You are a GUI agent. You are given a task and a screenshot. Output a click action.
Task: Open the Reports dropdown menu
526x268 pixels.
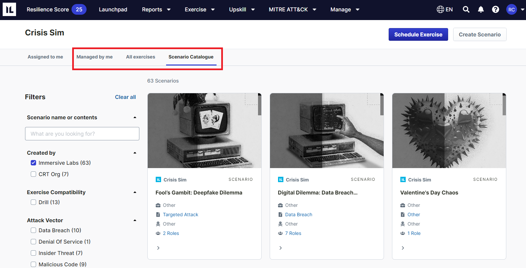pyautogui.click(x=156, y=9)
